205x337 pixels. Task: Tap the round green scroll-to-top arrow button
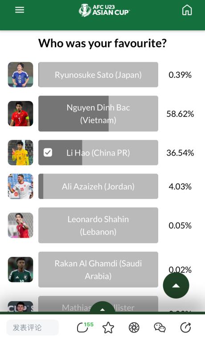[176, 286]
